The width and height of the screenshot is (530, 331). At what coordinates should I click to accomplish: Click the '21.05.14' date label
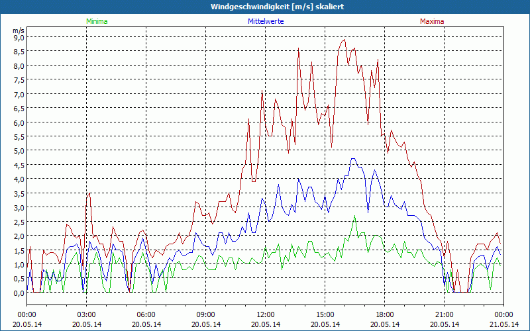504,324
